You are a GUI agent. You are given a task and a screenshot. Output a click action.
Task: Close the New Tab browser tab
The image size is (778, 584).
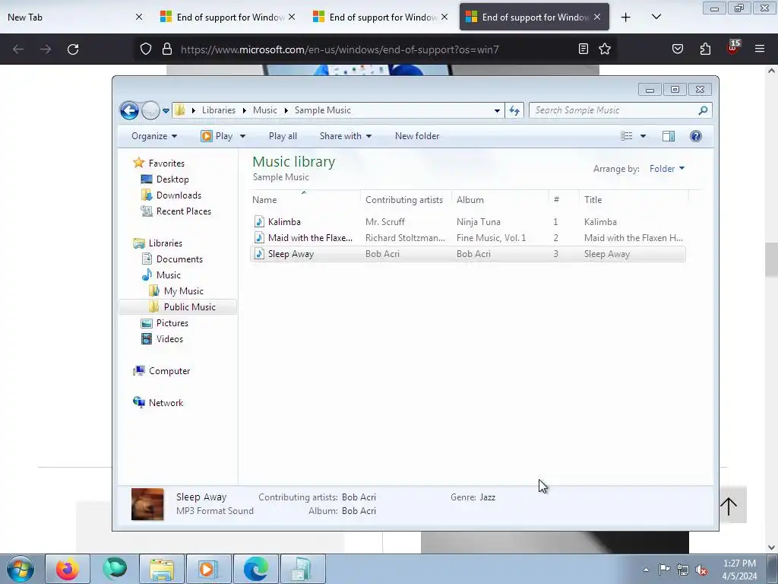[x=139, y=17]
